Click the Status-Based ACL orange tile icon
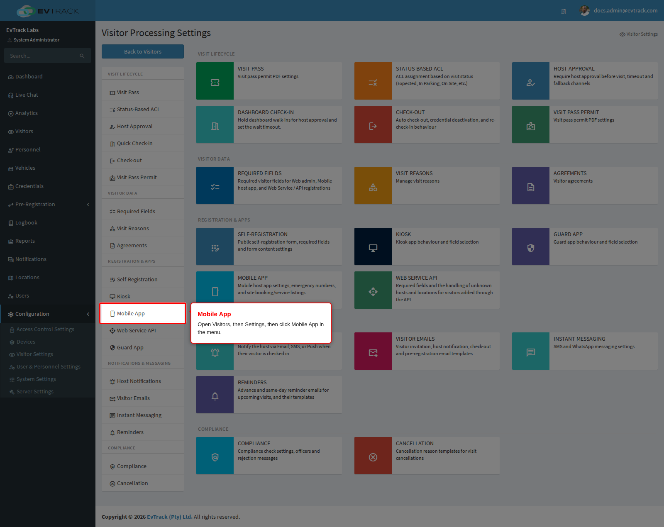 pos(373,81)
